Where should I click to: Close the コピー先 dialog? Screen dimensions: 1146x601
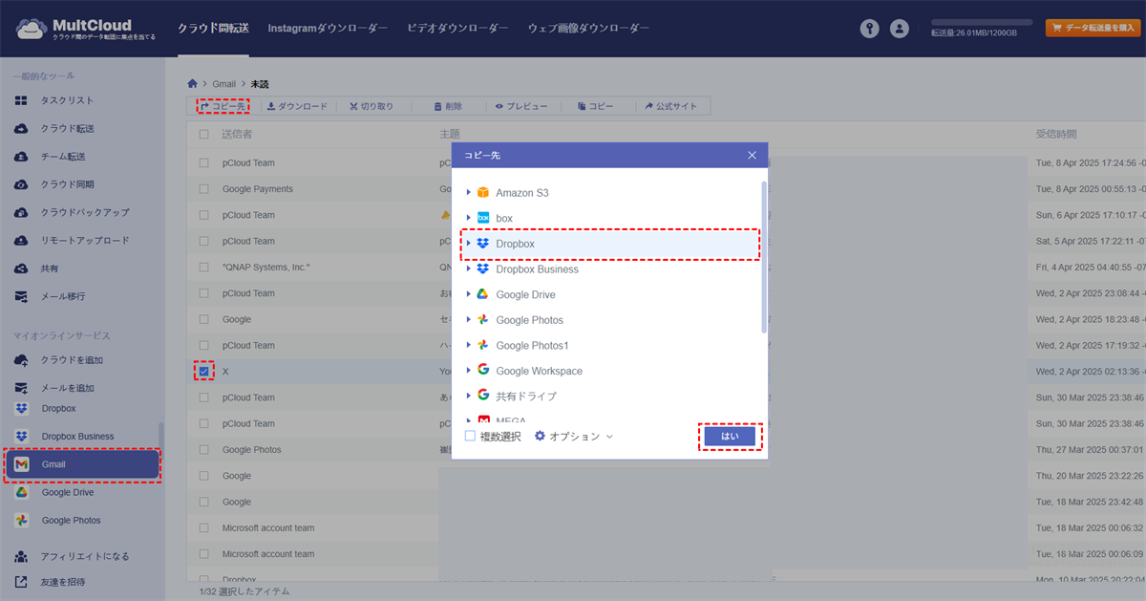tap(752, 155)
